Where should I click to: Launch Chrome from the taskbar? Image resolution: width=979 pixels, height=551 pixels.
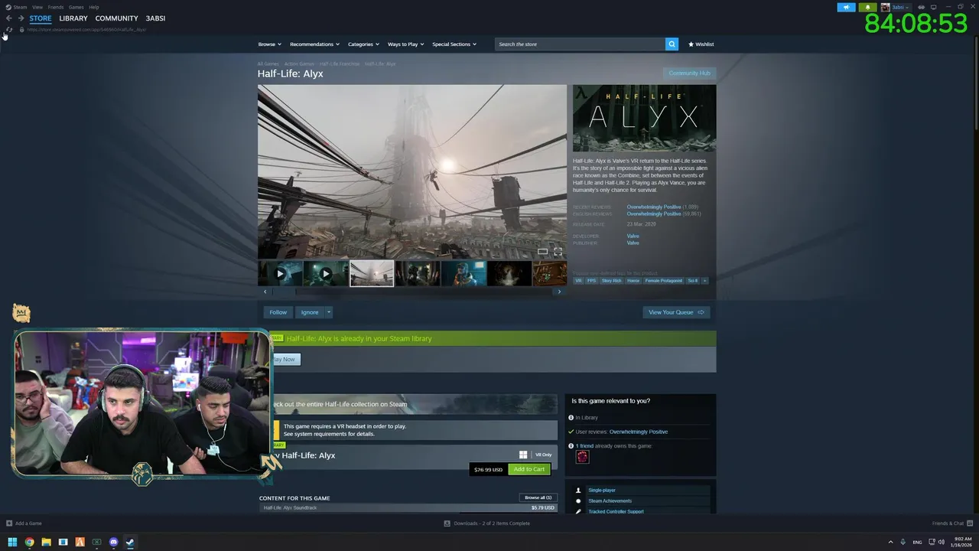coord(29,542)
